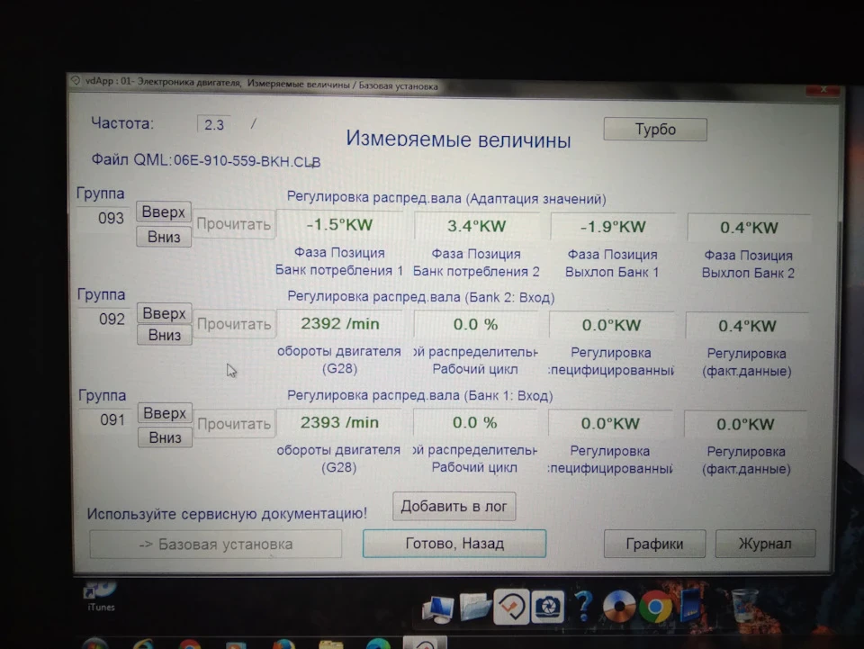Click the 0.0 % value in group 091
The image size is (864, 649).
point(475,422)
